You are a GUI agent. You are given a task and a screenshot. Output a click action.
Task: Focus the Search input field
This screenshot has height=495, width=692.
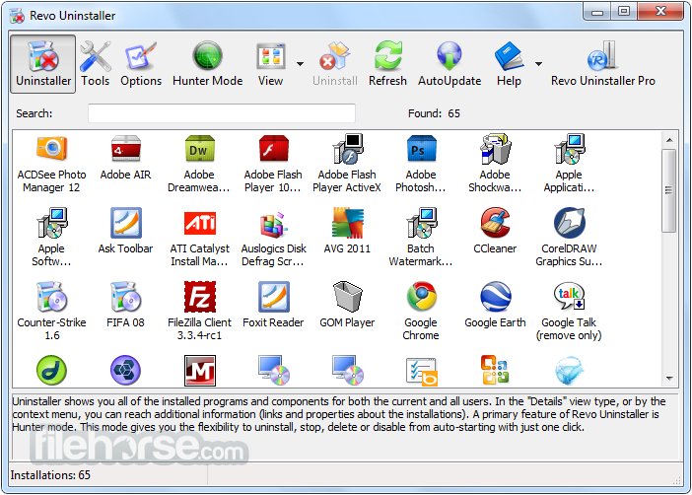222,113
